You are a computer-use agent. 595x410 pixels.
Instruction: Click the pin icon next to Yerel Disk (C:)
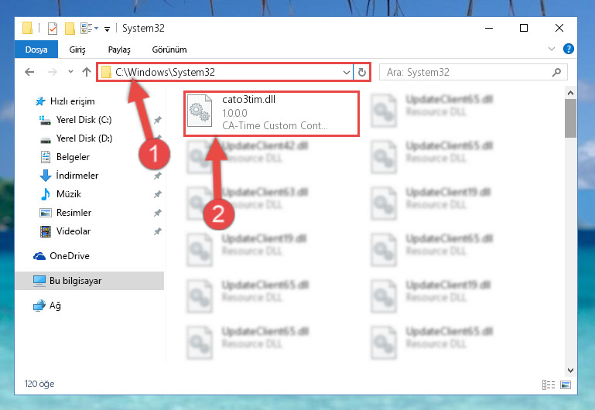[158, 120]
